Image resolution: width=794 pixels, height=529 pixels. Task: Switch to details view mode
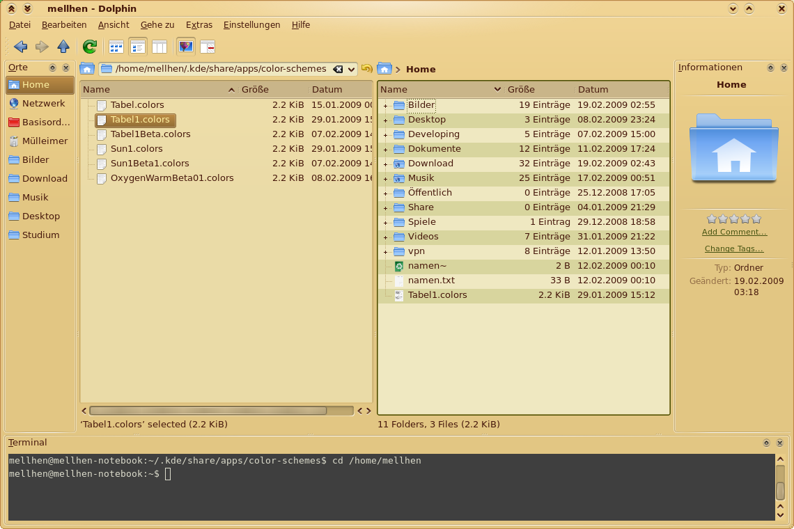(138, 47)
